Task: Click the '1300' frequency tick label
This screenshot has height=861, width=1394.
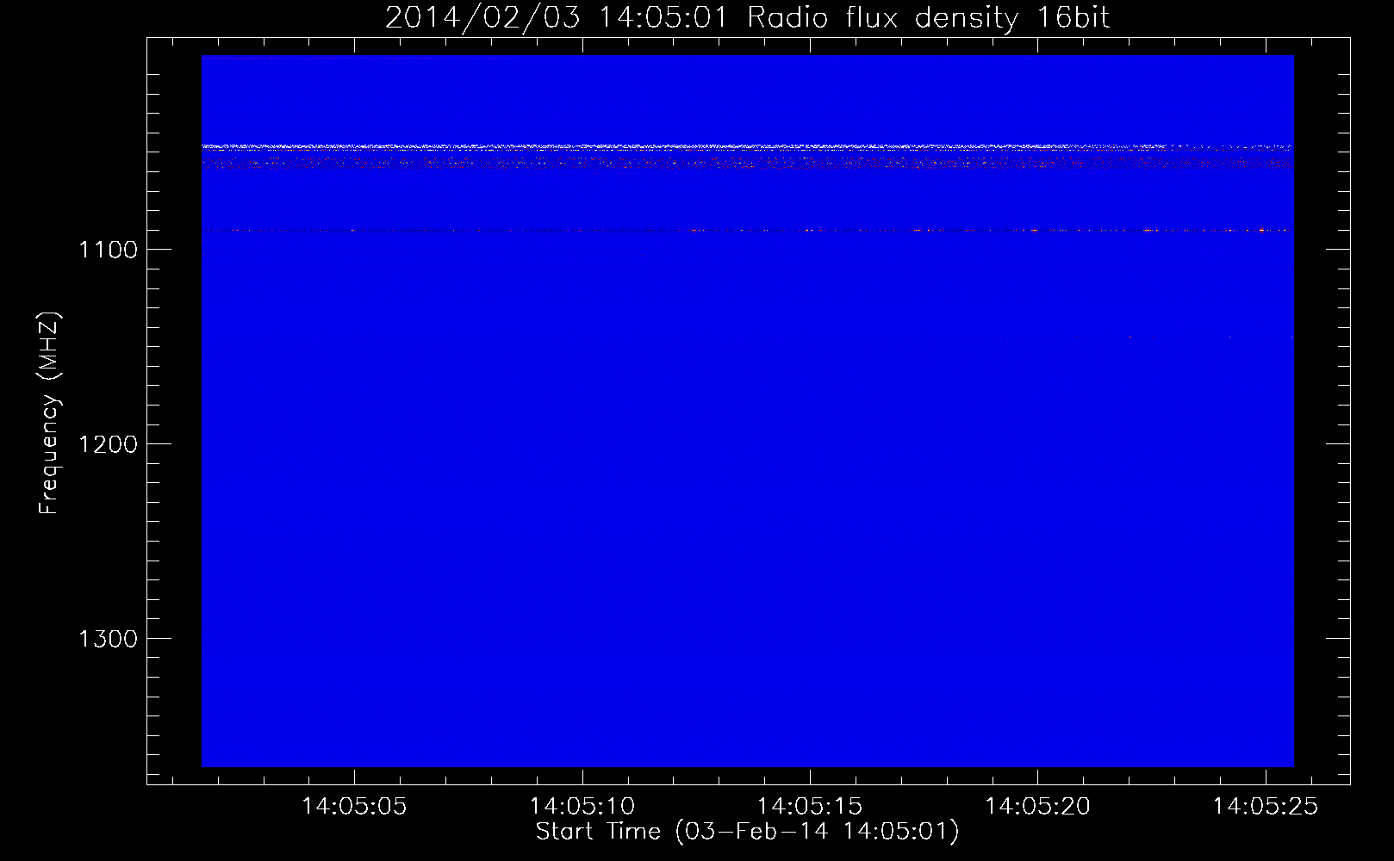Action: click(x=108, y=639)
